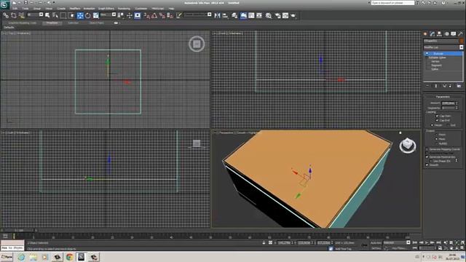Select the Mesh output radio button

(x=436, y=139)
